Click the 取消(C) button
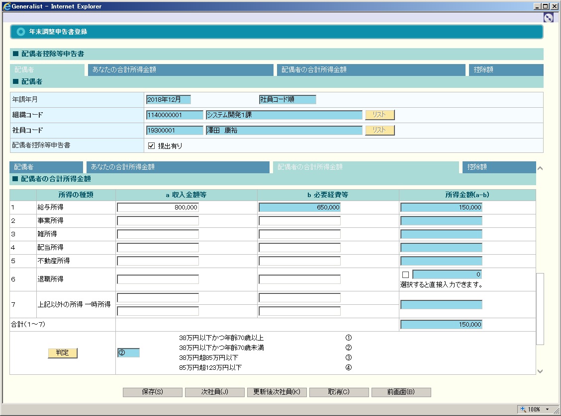561x416 pixels. (x=339, y=392)
